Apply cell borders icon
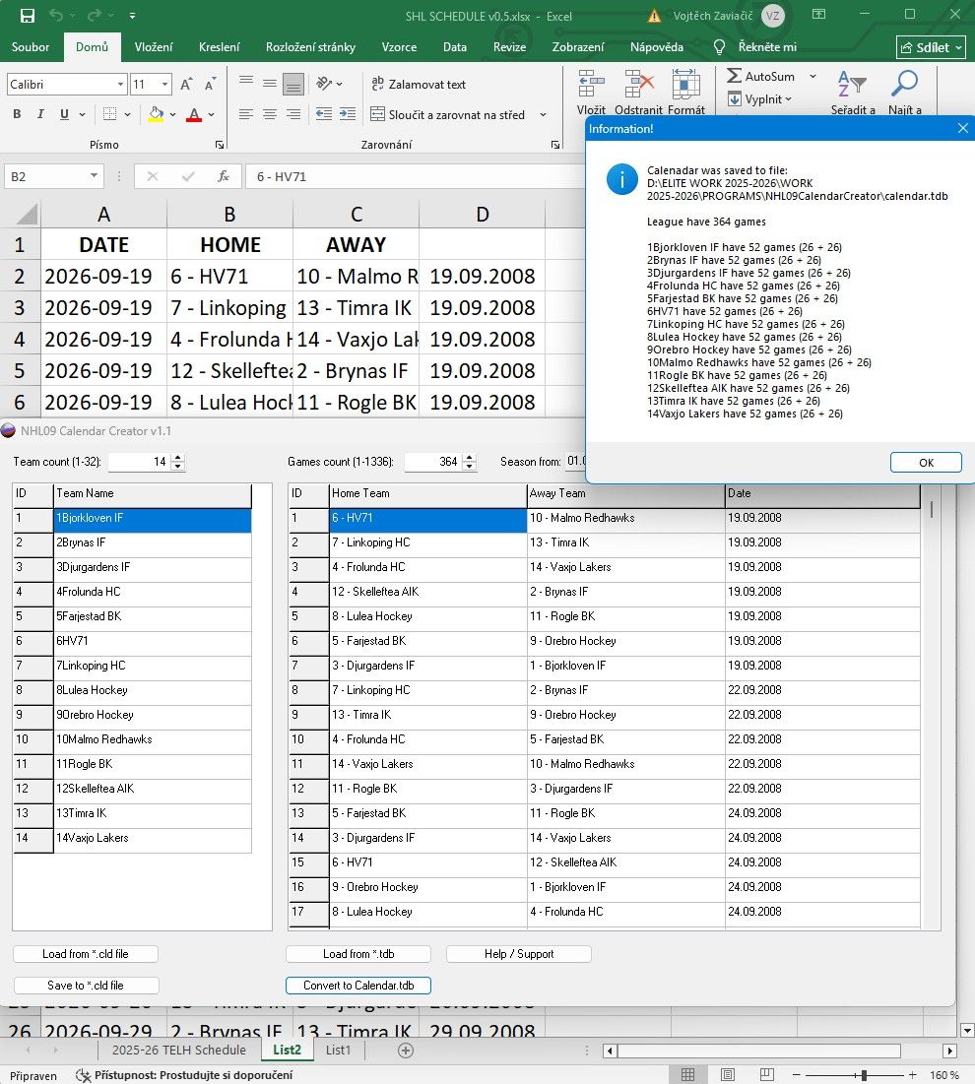This screenshot has height=1084, width=975. [109, 114]
